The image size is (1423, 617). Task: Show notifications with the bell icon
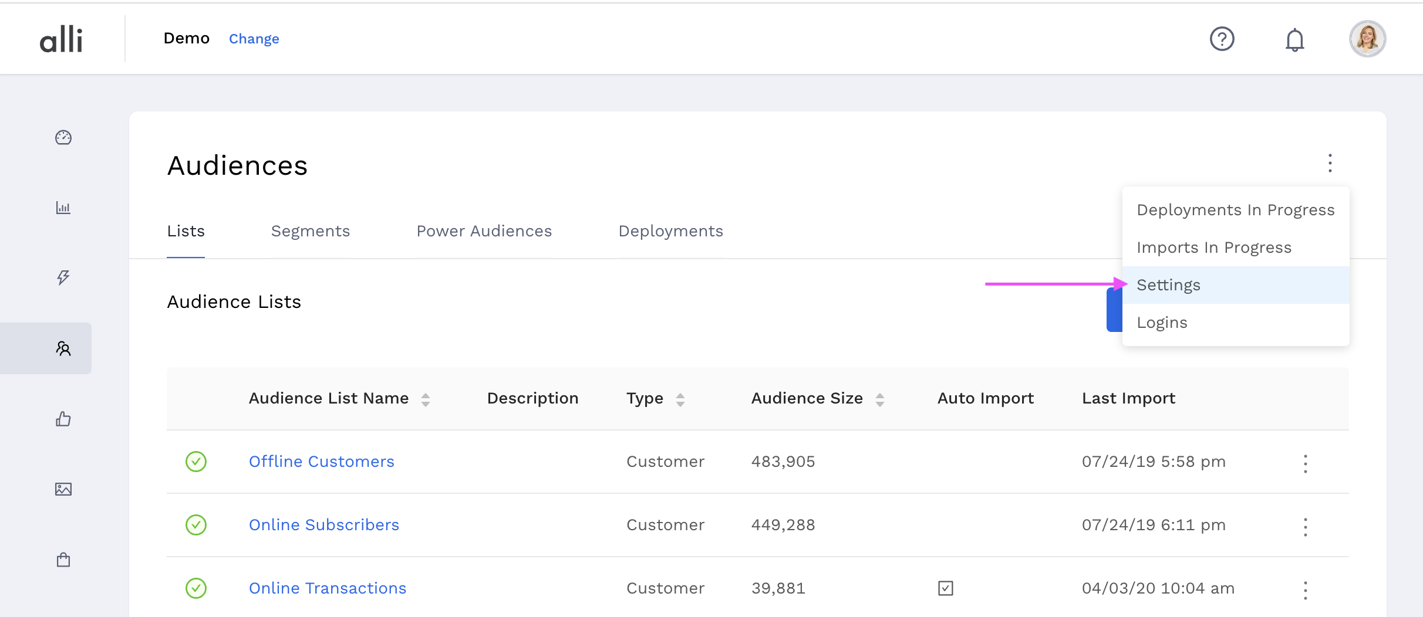tap(1294, 40)
